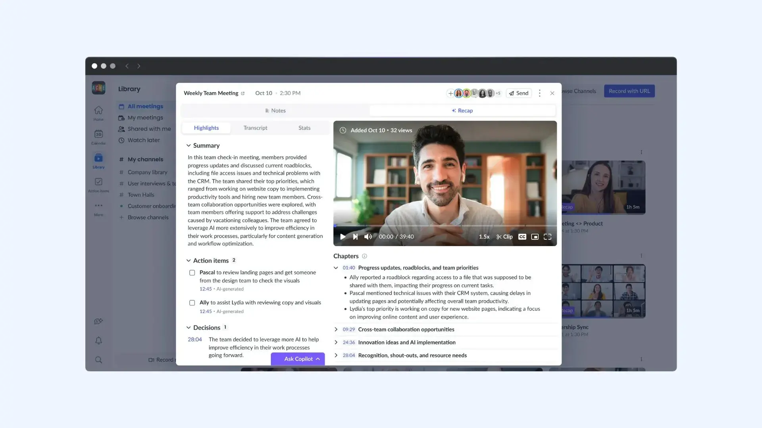Collapse the Action items section
This screenshot has width=762, height=428.
point(189,260)
